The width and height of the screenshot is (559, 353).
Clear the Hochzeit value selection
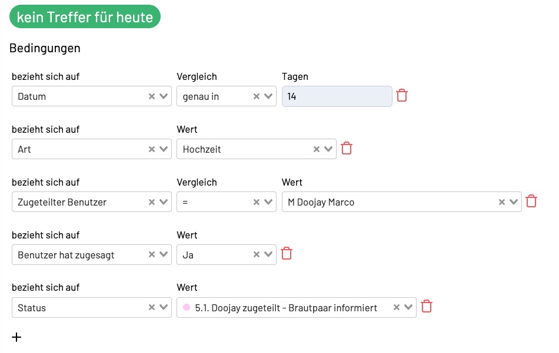click(316, 149)
